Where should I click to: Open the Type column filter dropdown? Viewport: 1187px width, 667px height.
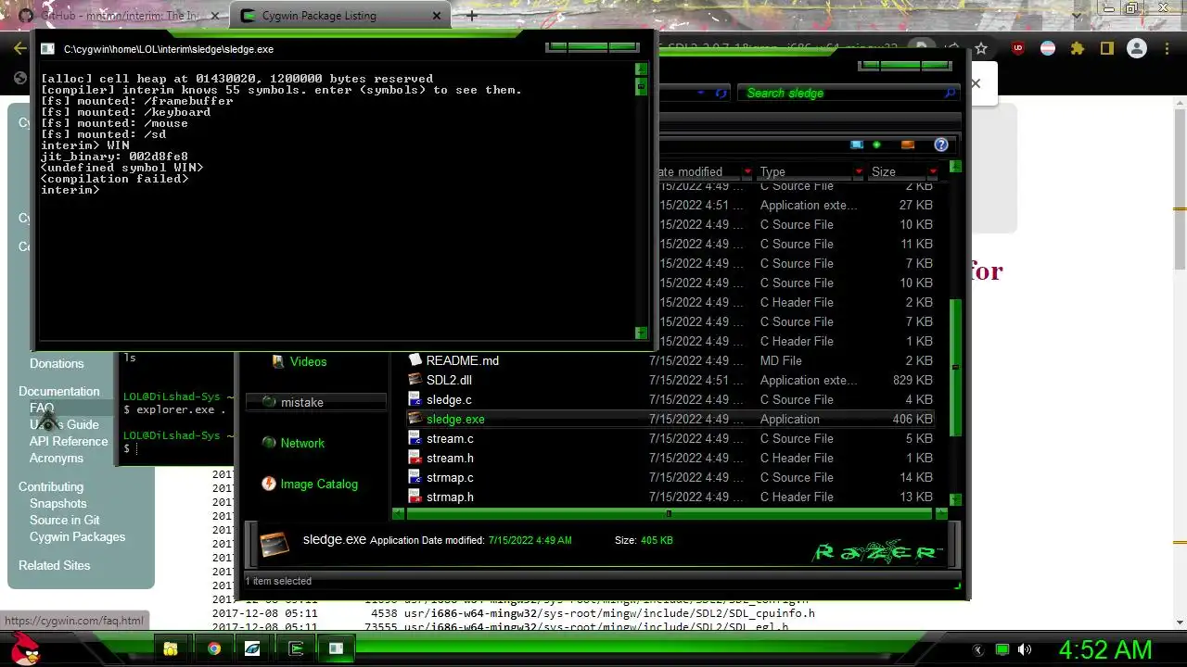click(x=859, y=171)
